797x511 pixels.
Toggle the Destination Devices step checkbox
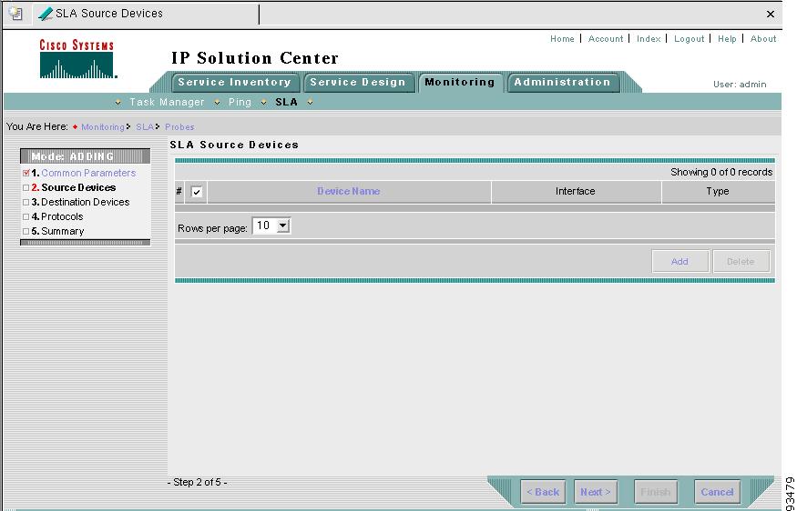(x=26, y=202)
